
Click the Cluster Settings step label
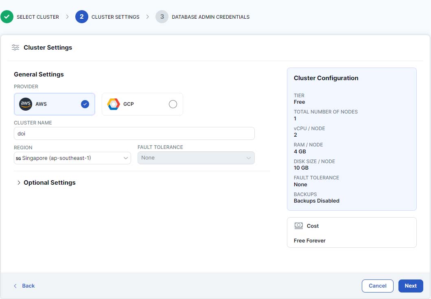115,17
